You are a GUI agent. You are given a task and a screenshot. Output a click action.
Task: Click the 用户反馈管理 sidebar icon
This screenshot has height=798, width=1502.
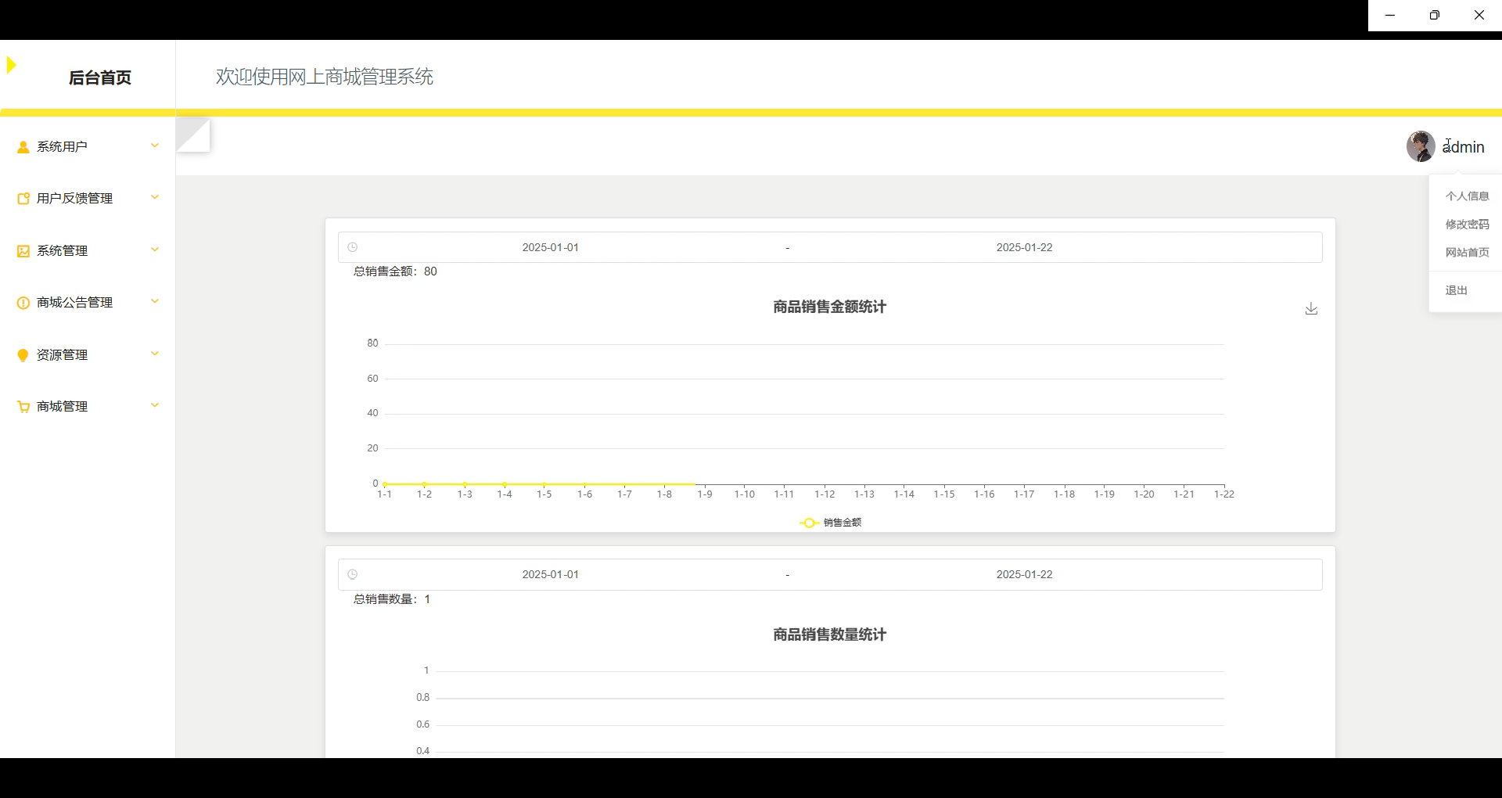tap(23, 199)
